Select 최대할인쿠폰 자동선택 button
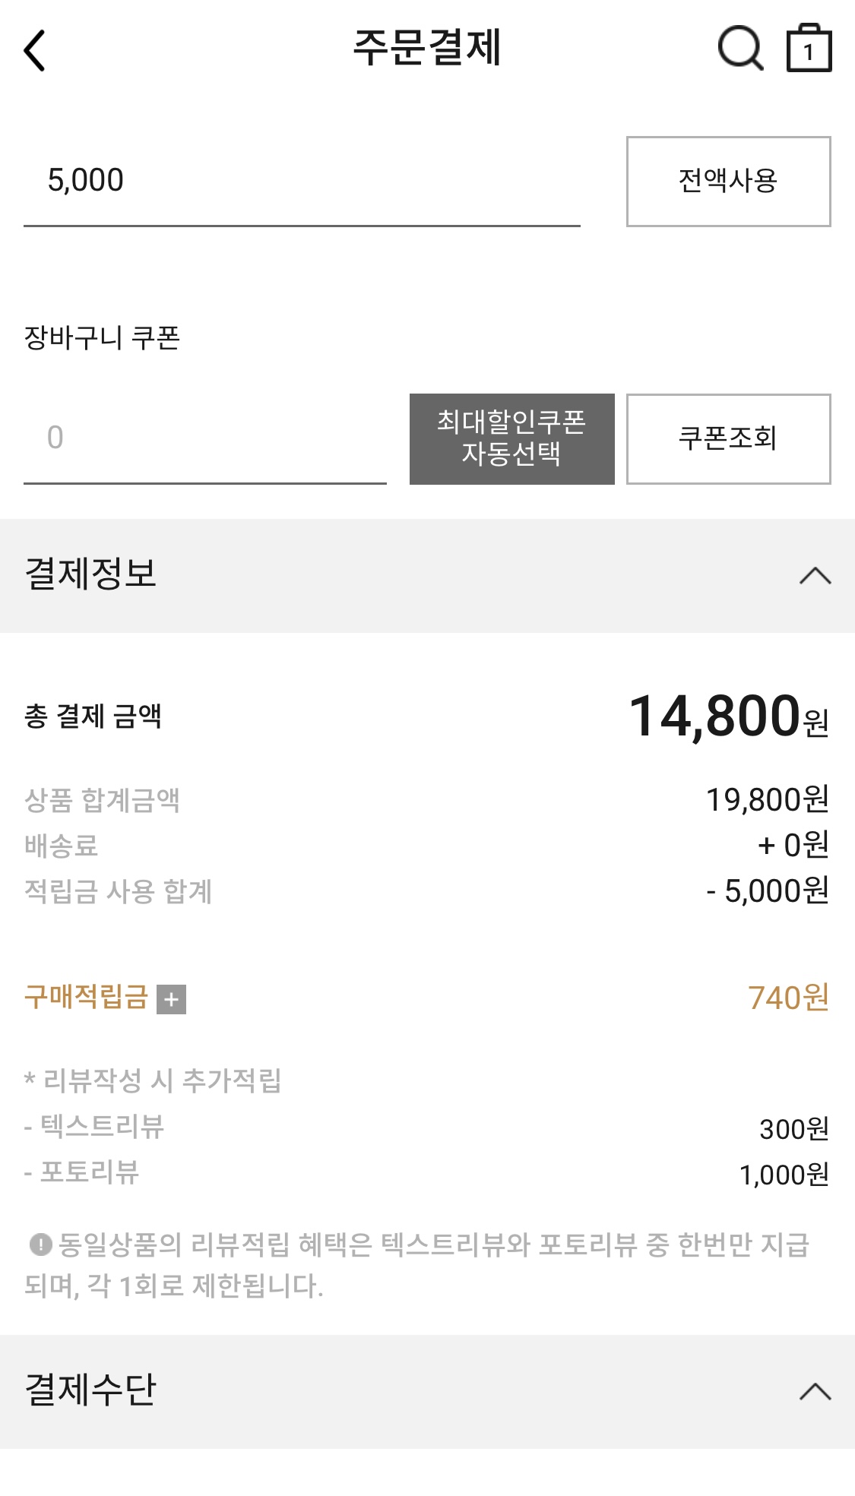 (511, 438)
